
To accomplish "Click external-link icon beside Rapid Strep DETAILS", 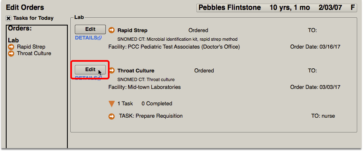I will click(x=100, y=38).
